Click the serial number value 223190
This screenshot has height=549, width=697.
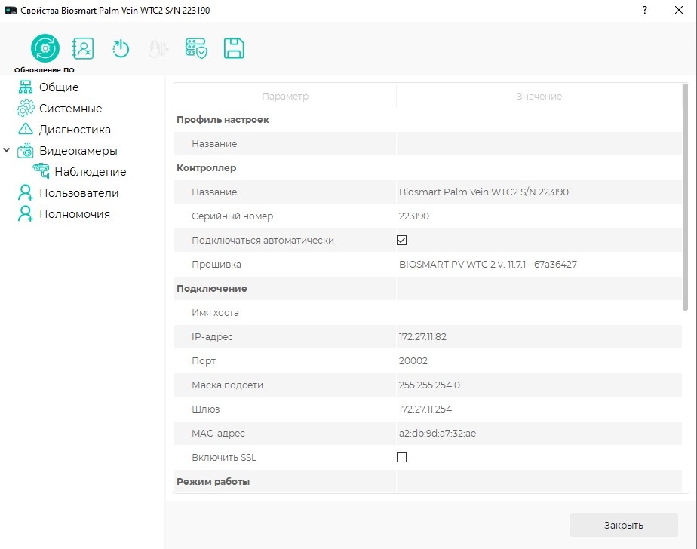click(414, 216)
